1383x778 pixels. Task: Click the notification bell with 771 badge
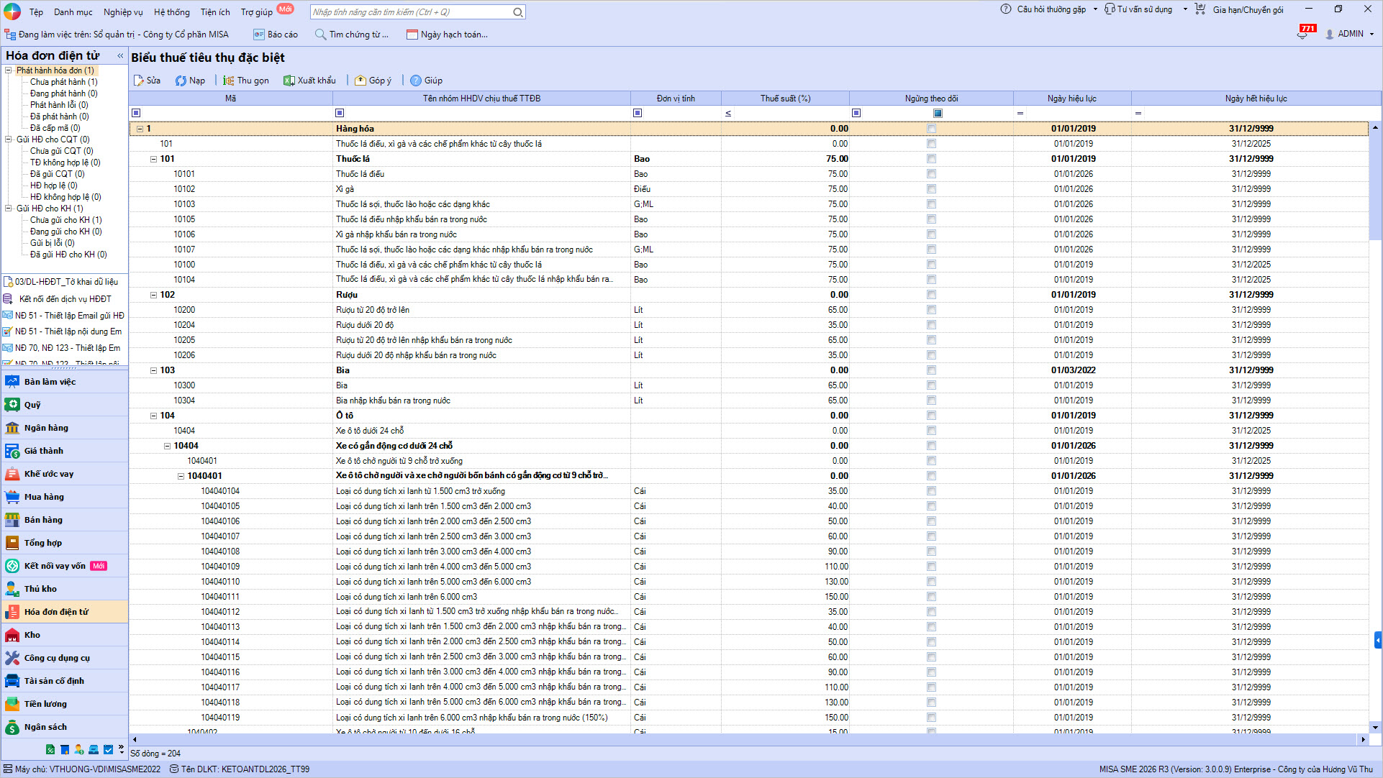tap(1303, 34)
